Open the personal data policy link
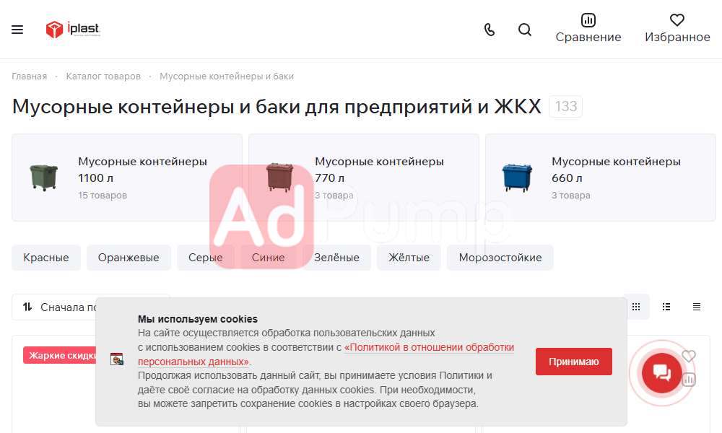This screenshot has width=722, height=433. pos(429,347)
